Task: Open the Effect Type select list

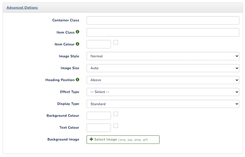Action: (163, 92)
